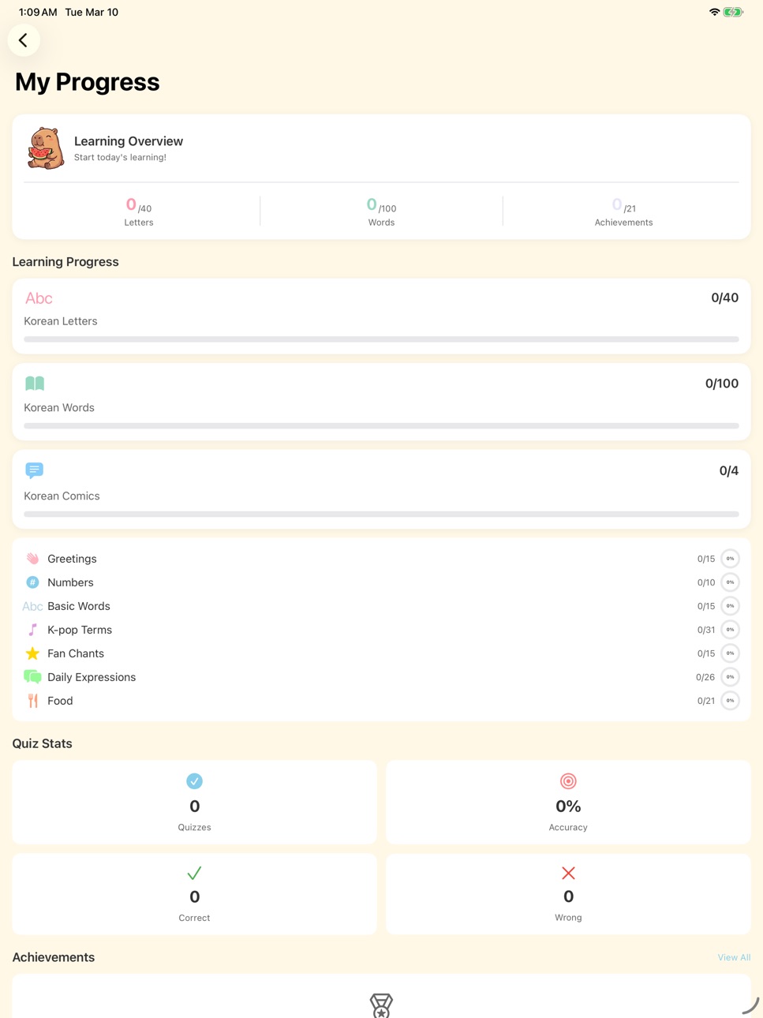Screen dimensions: 763x1018
Task: Click the 0/40 Korean Letters count
Action: click(724, 298)
